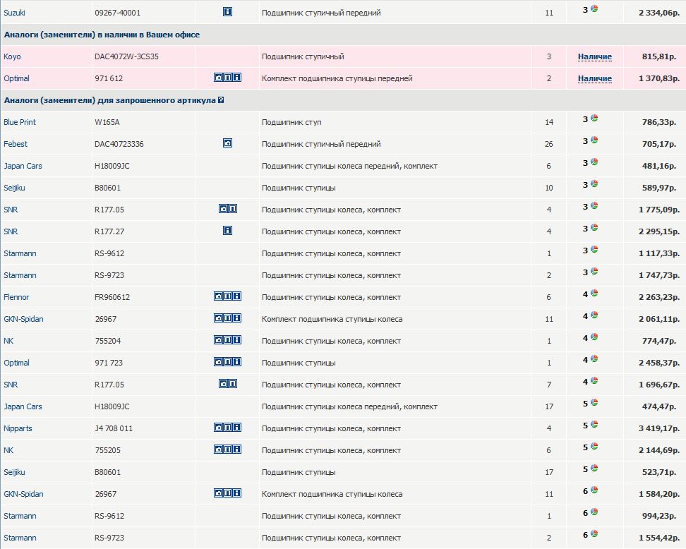Open info for GKN-Spidan 26967 priced 2 061,11р.
Image resolution: width=686 pixels, height=549 pixels.
236,318
